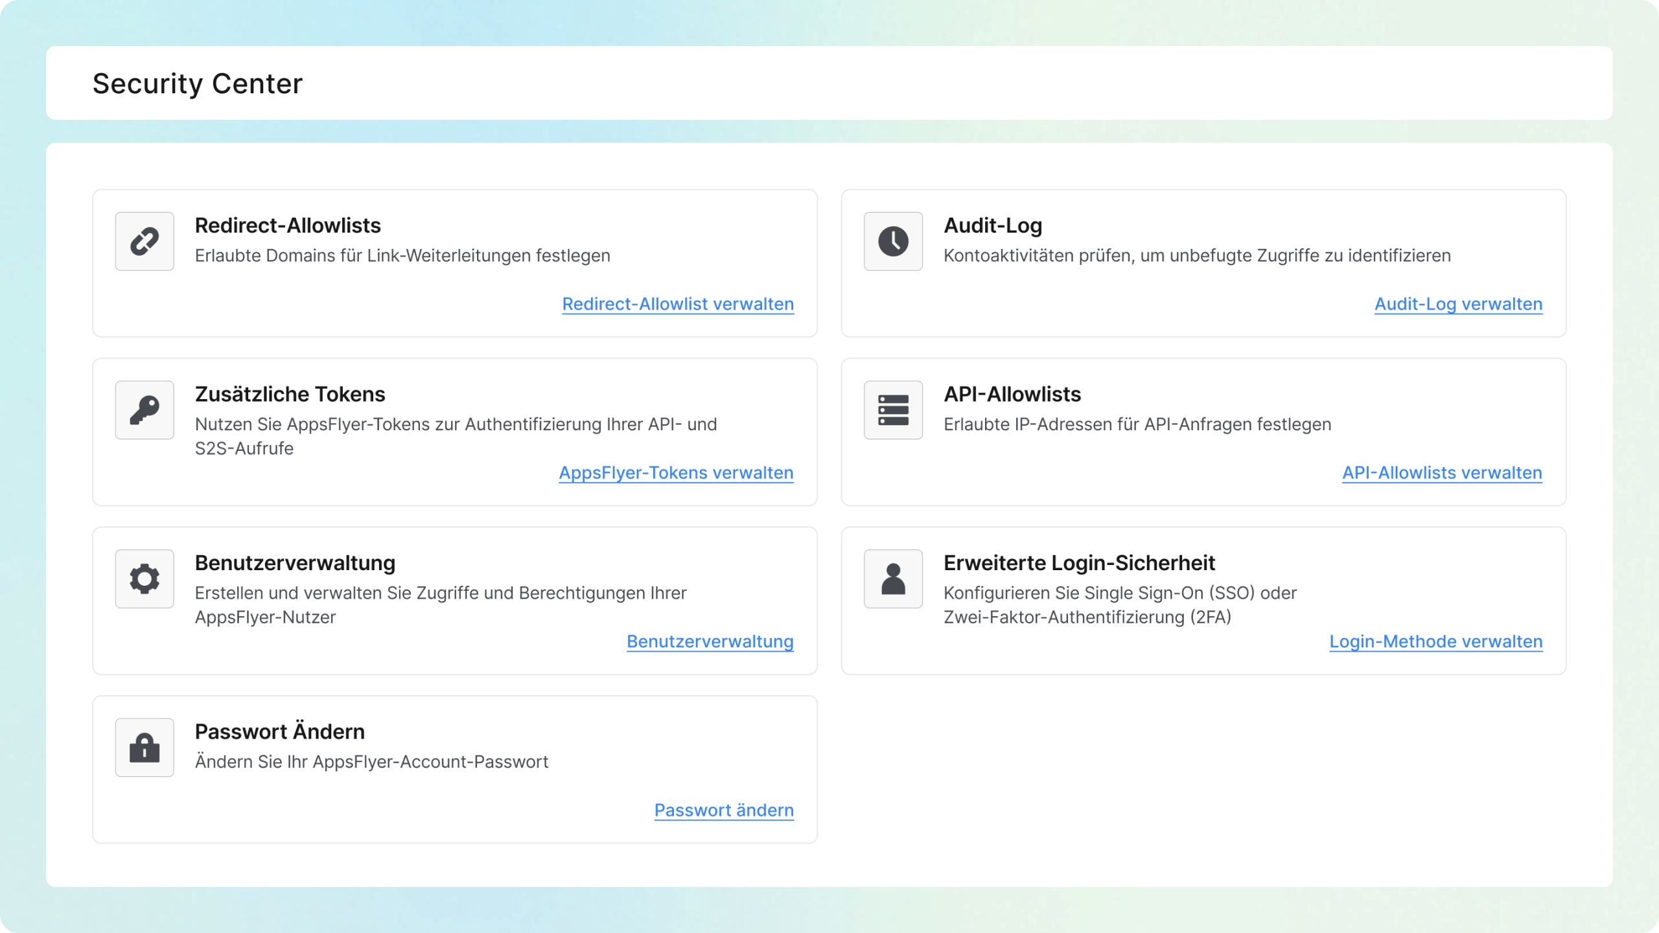Screen dimensions: 1659x933
Task: Click the key icon for Zusätzliche Tokens
Action: click(x=145, y=410)
